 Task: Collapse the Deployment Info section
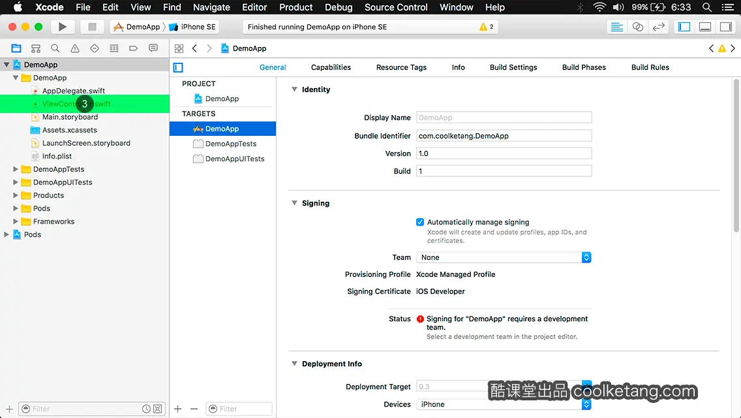[294, 364]
